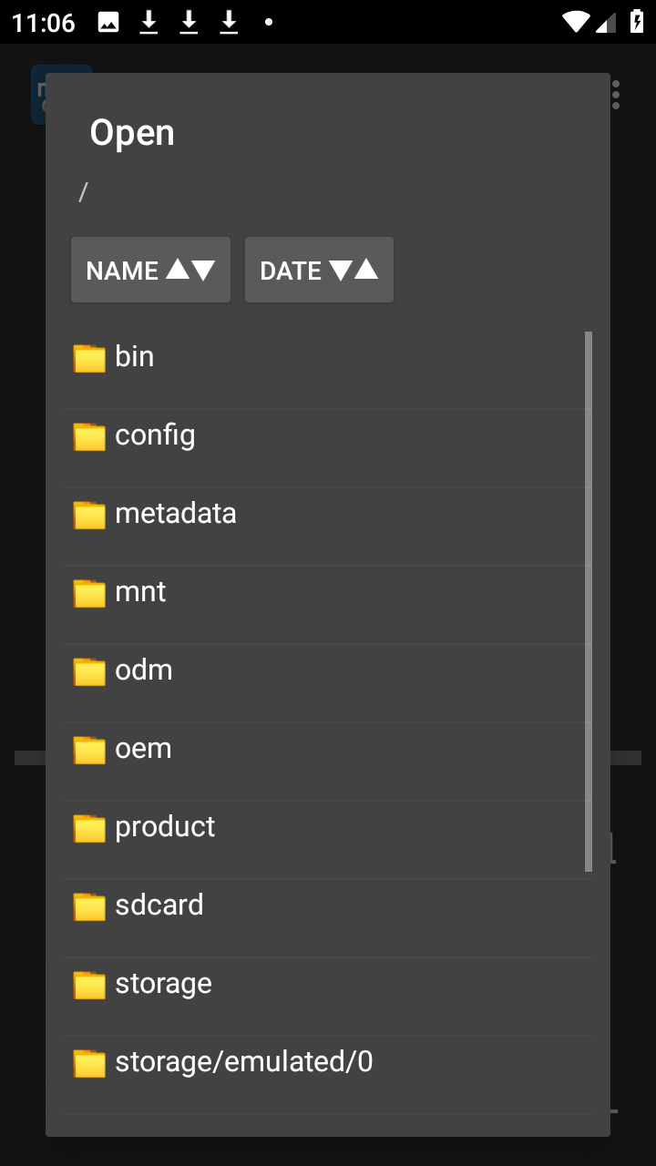Tap the image notification icon in status bar
The image size is (656, 1166).
(108, 23)
